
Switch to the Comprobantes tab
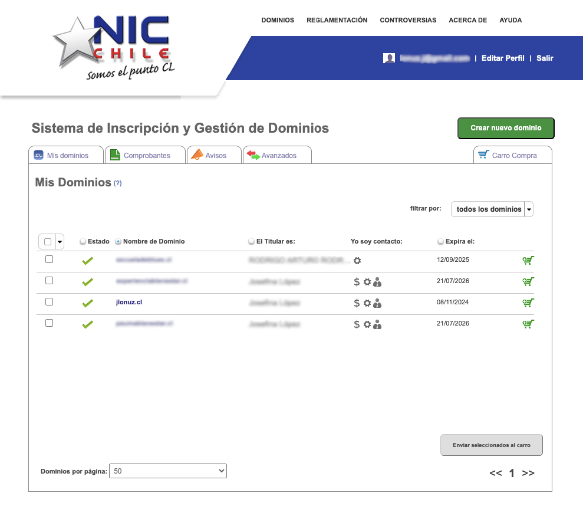(x=146, y=156)
